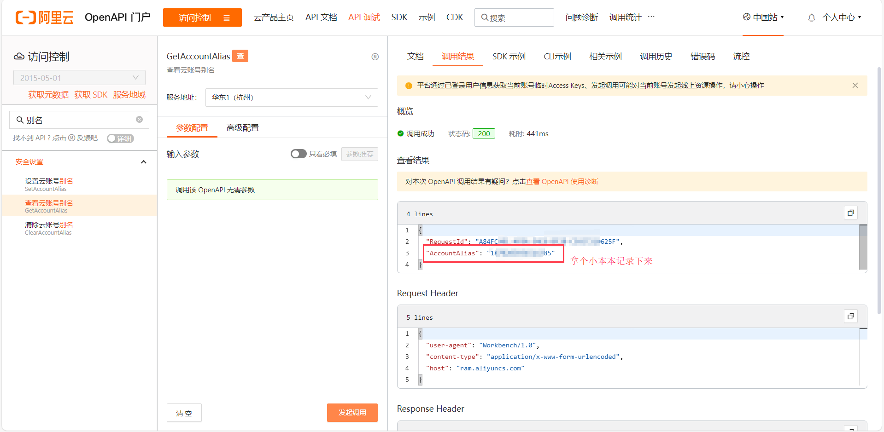Open the 个人中心 dropdown
The width and height of the screenshot is (884, 432).
(842, 17)
